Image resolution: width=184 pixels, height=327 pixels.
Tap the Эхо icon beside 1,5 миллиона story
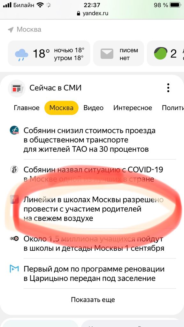pos(14,239)
